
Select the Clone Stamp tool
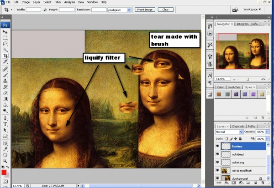[x=5, y=81]
